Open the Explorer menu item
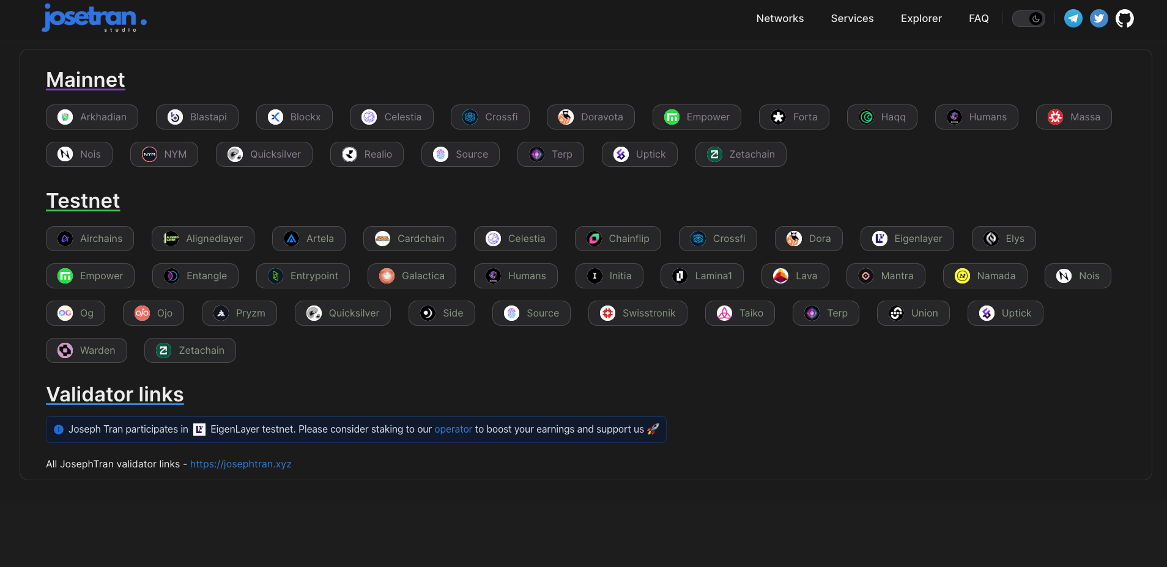Image resolution: width=1167 pixels, height=567 pixels. tap(921, 18)
